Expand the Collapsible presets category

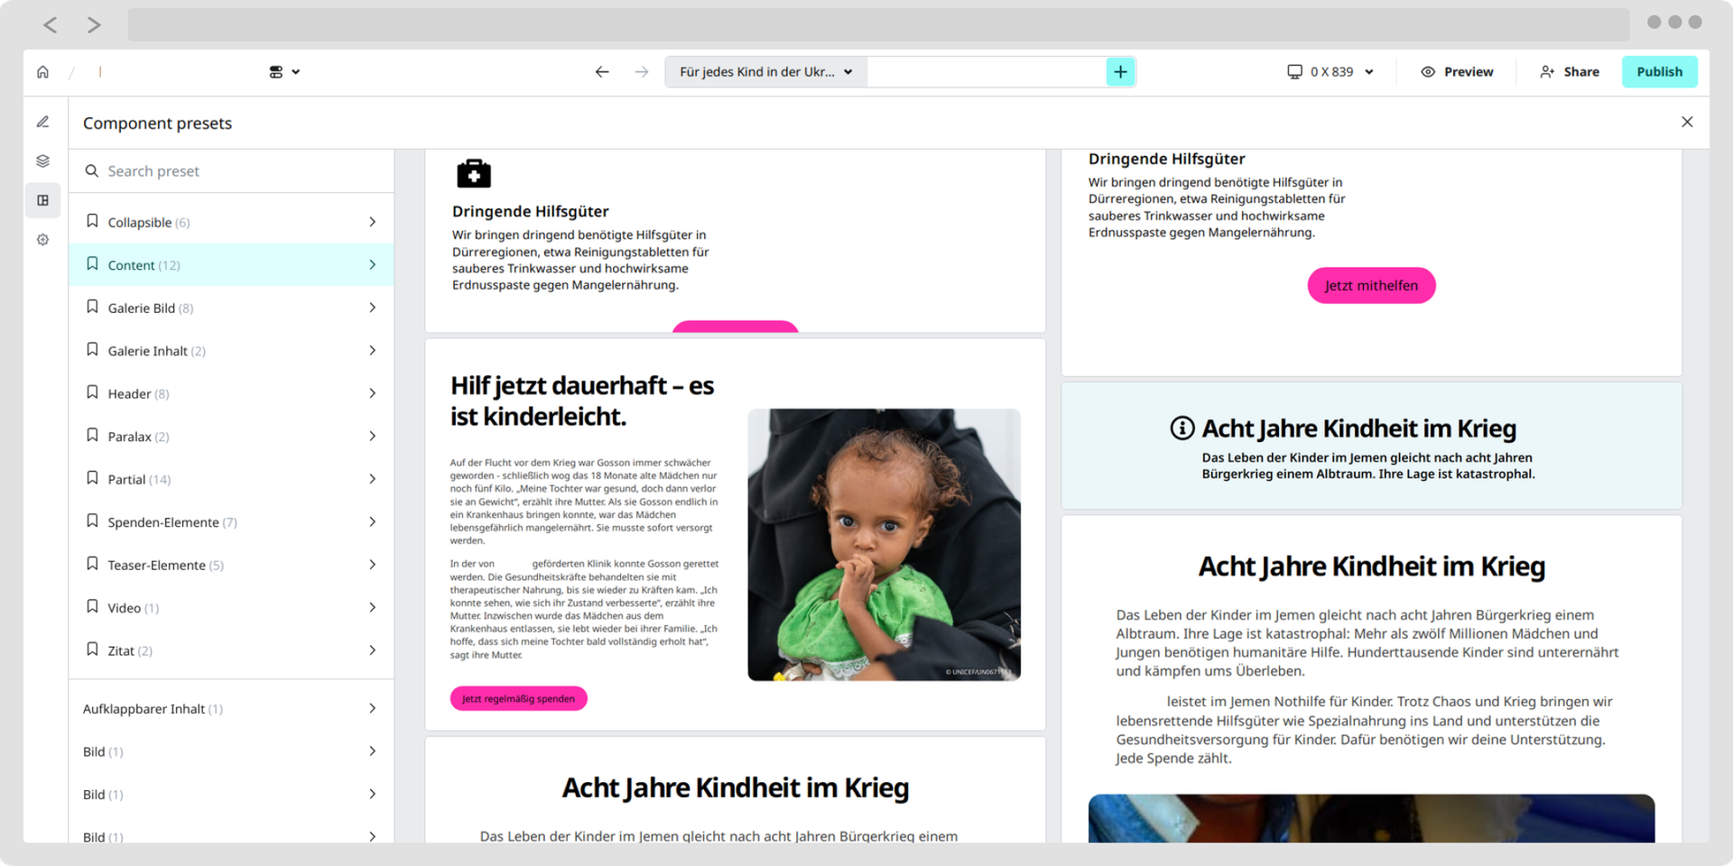click(231, 222)
